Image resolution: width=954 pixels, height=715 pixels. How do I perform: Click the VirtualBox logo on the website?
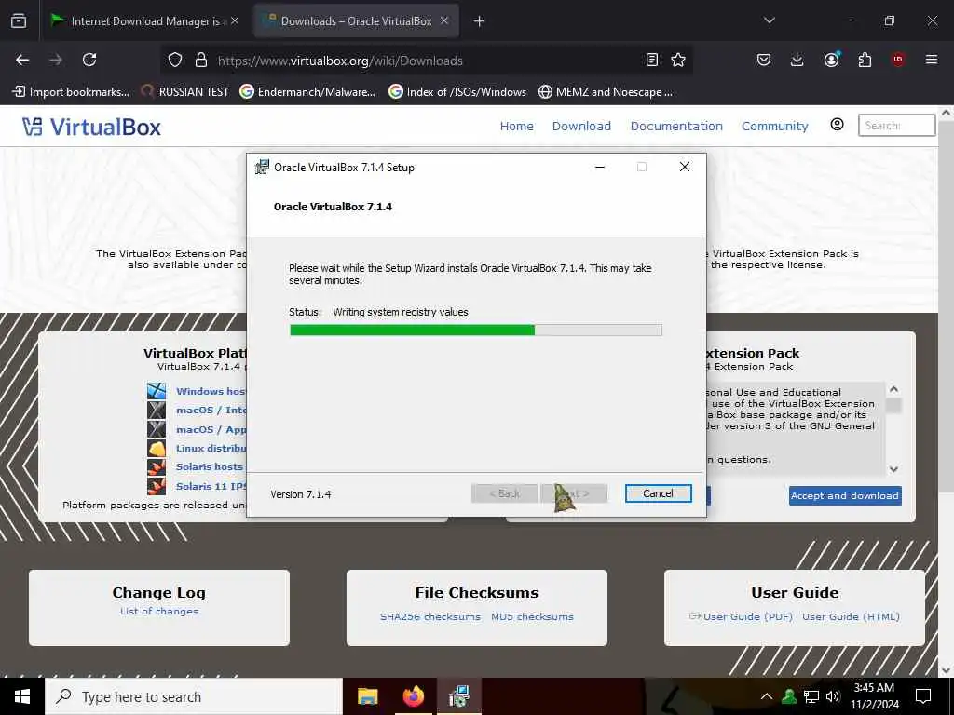91,127
